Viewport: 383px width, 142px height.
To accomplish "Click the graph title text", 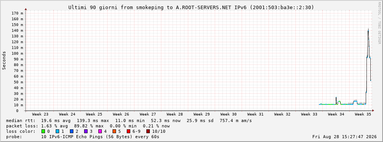I will click(191, 7).
